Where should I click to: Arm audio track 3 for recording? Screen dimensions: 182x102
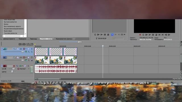click(14, 66)
